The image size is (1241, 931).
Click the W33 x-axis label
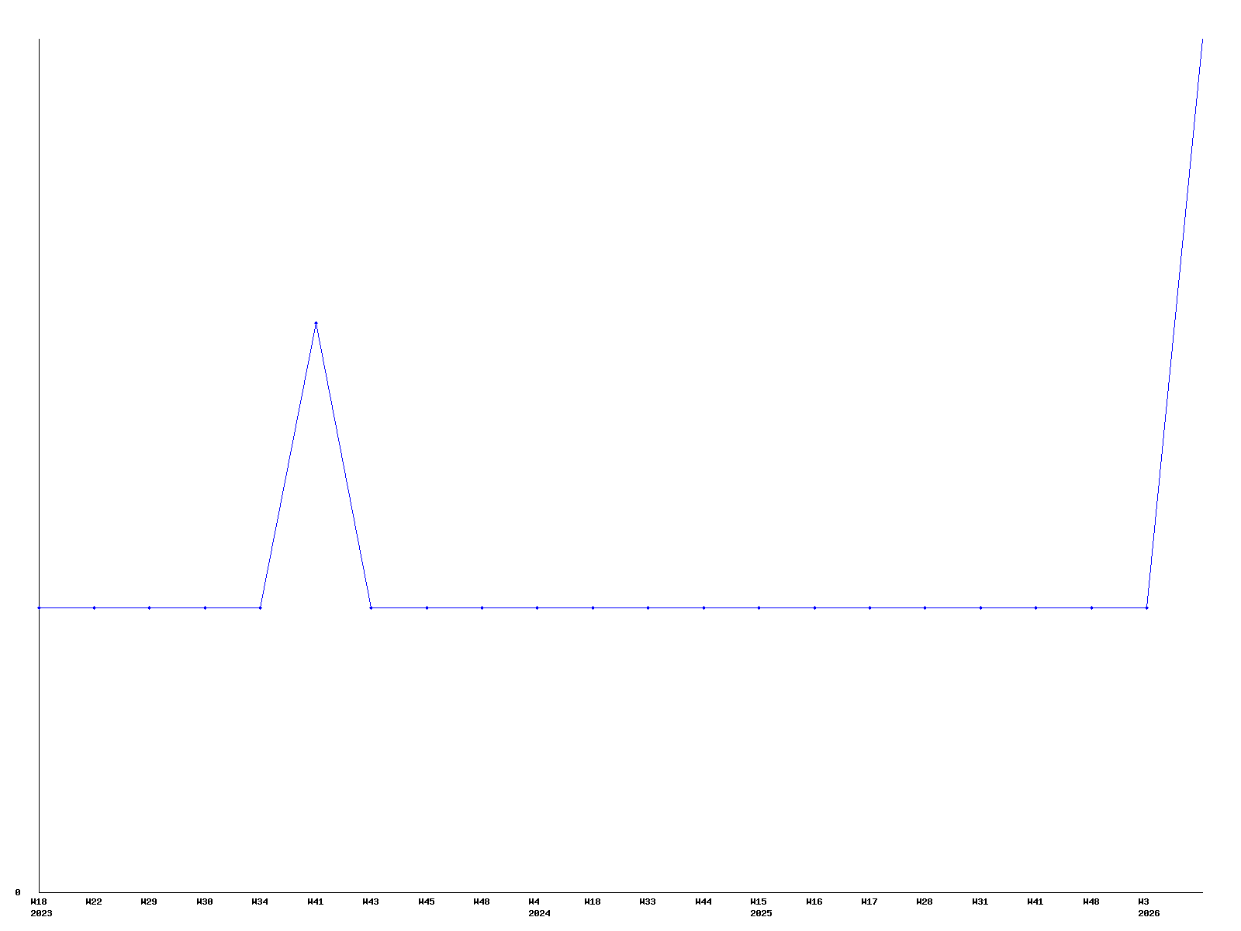pos(648,902)
